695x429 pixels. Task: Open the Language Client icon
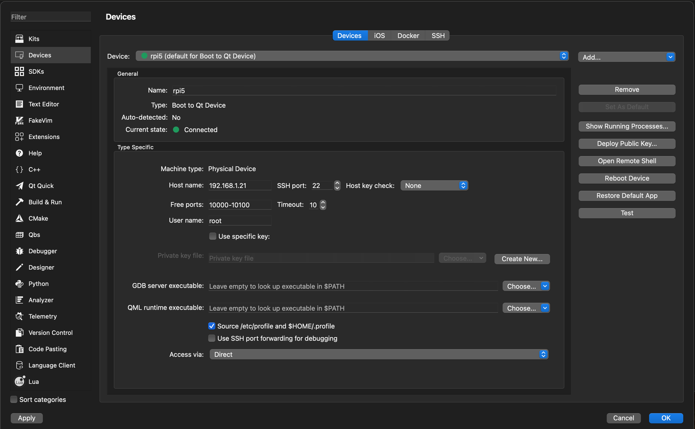[19, 365]
